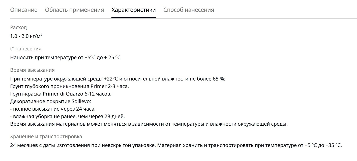357x161 pixels.
Task: Open the Описание tab
Action: click(x=24, y=10)
